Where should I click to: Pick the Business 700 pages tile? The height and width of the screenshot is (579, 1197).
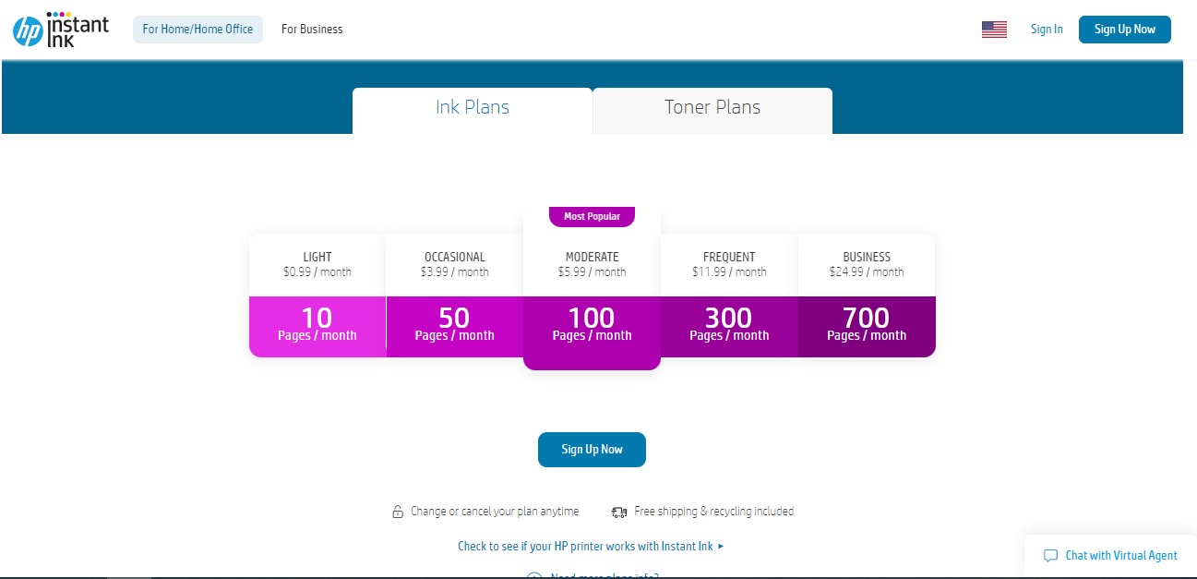[867, 325]
